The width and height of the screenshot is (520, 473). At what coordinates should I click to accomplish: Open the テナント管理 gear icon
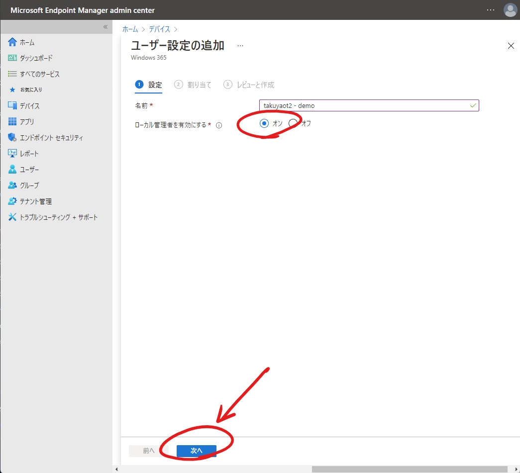12,201
